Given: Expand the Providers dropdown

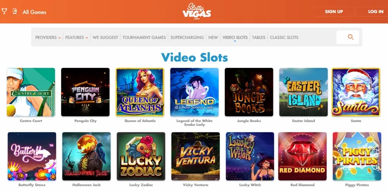Looking at the screenshot, I should coord(48,38).
